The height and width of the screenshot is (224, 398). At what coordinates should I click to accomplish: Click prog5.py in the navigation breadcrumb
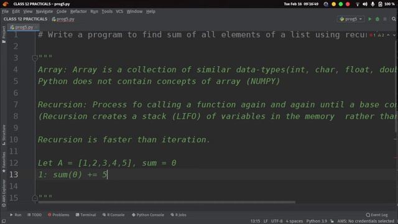click(x=63, y=19)
